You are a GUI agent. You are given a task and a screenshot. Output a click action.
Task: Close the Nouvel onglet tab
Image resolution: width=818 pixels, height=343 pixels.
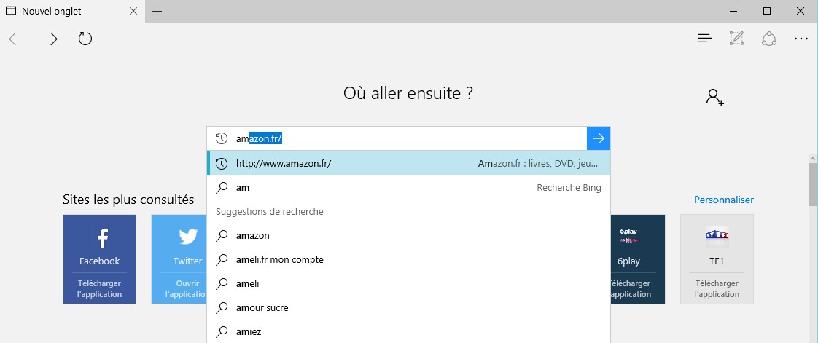point(133,11)
